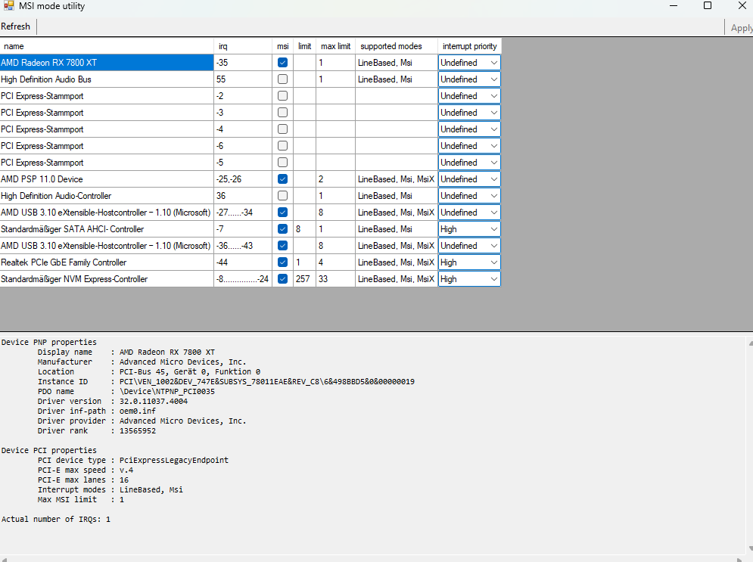Screen dimensions: 753x562
Task: Uncheck MSI for AMD USB controller irq -27...-34
Action: pyautogui.click(x=282, y=212)
